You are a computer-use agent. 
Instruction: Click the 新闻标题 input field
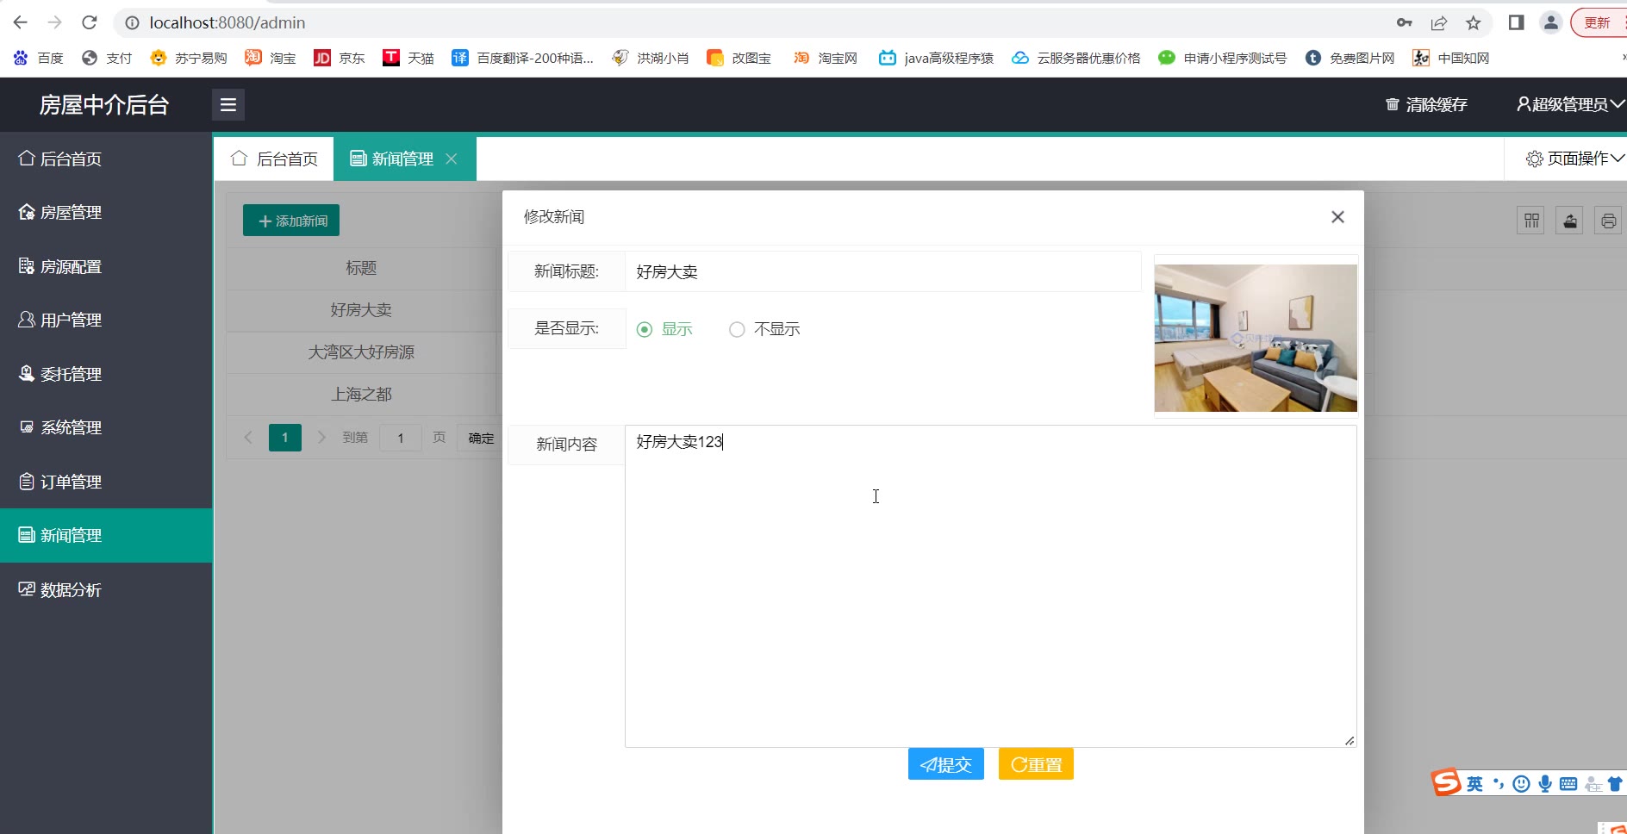882,272
